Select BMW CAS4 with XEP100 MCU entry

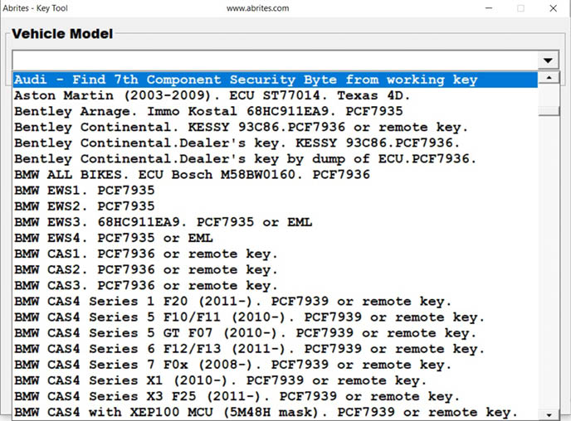266,412
